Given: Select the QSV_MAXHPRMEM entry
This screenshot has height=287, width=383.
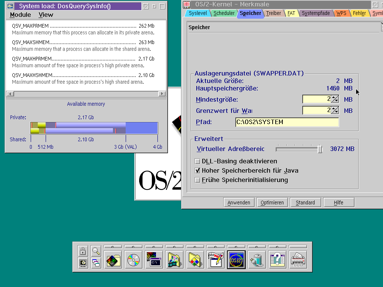Looking at the screenshot, I should [x=83, y=62].
